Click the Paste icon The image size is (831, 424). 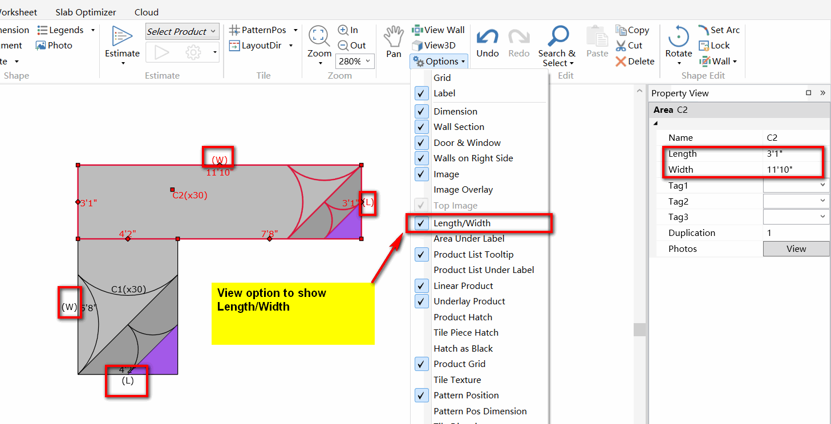[597, 36]
